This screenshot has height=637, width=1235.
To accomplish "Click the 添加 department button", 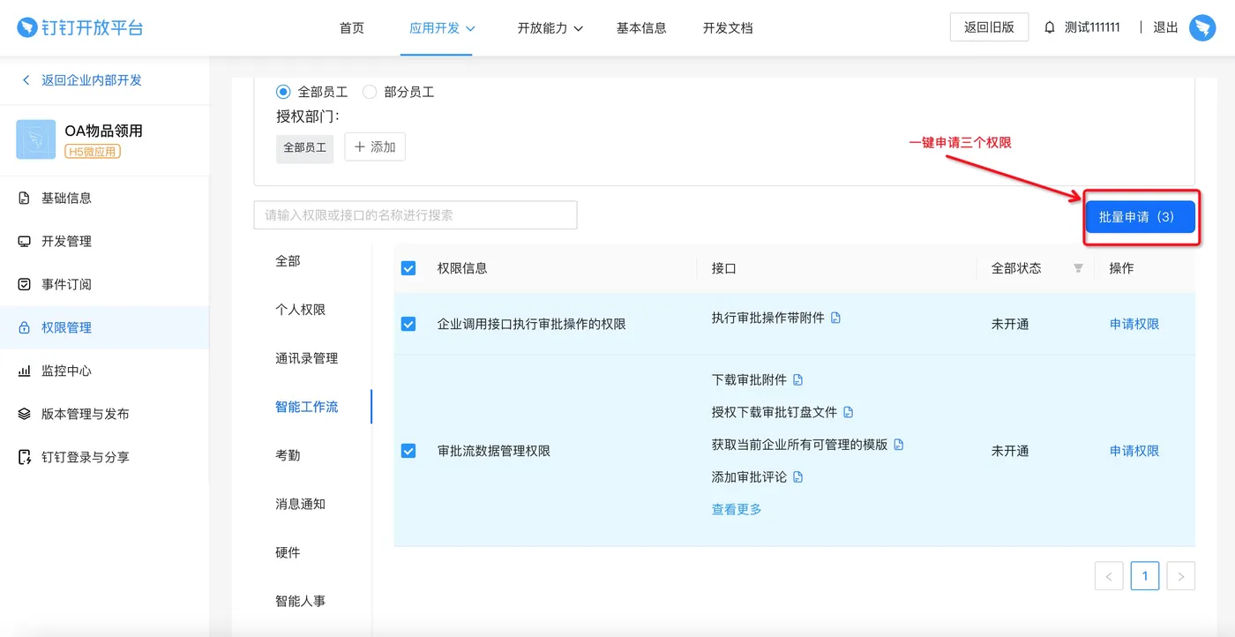I will (x=375, y=147).
